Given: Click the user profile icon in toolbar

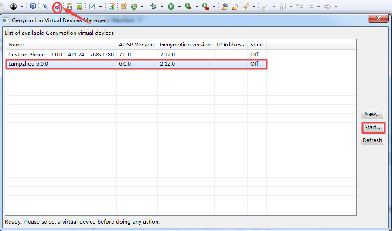Looking at the screenshot, I should [14, 7].
